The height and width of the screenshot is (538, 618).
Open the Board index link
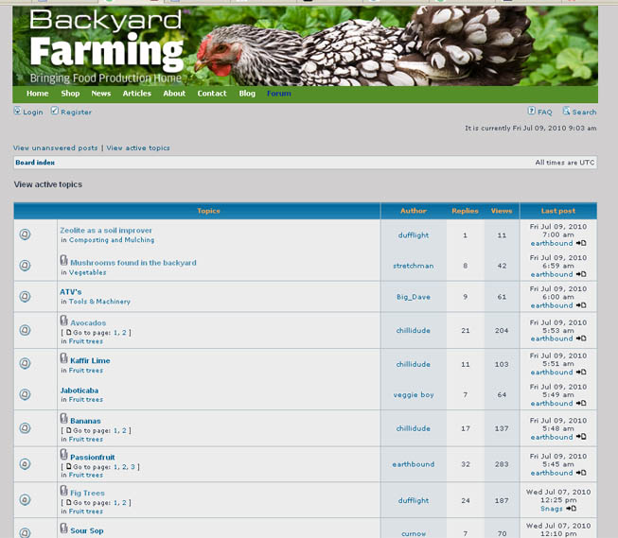point(35,163)
